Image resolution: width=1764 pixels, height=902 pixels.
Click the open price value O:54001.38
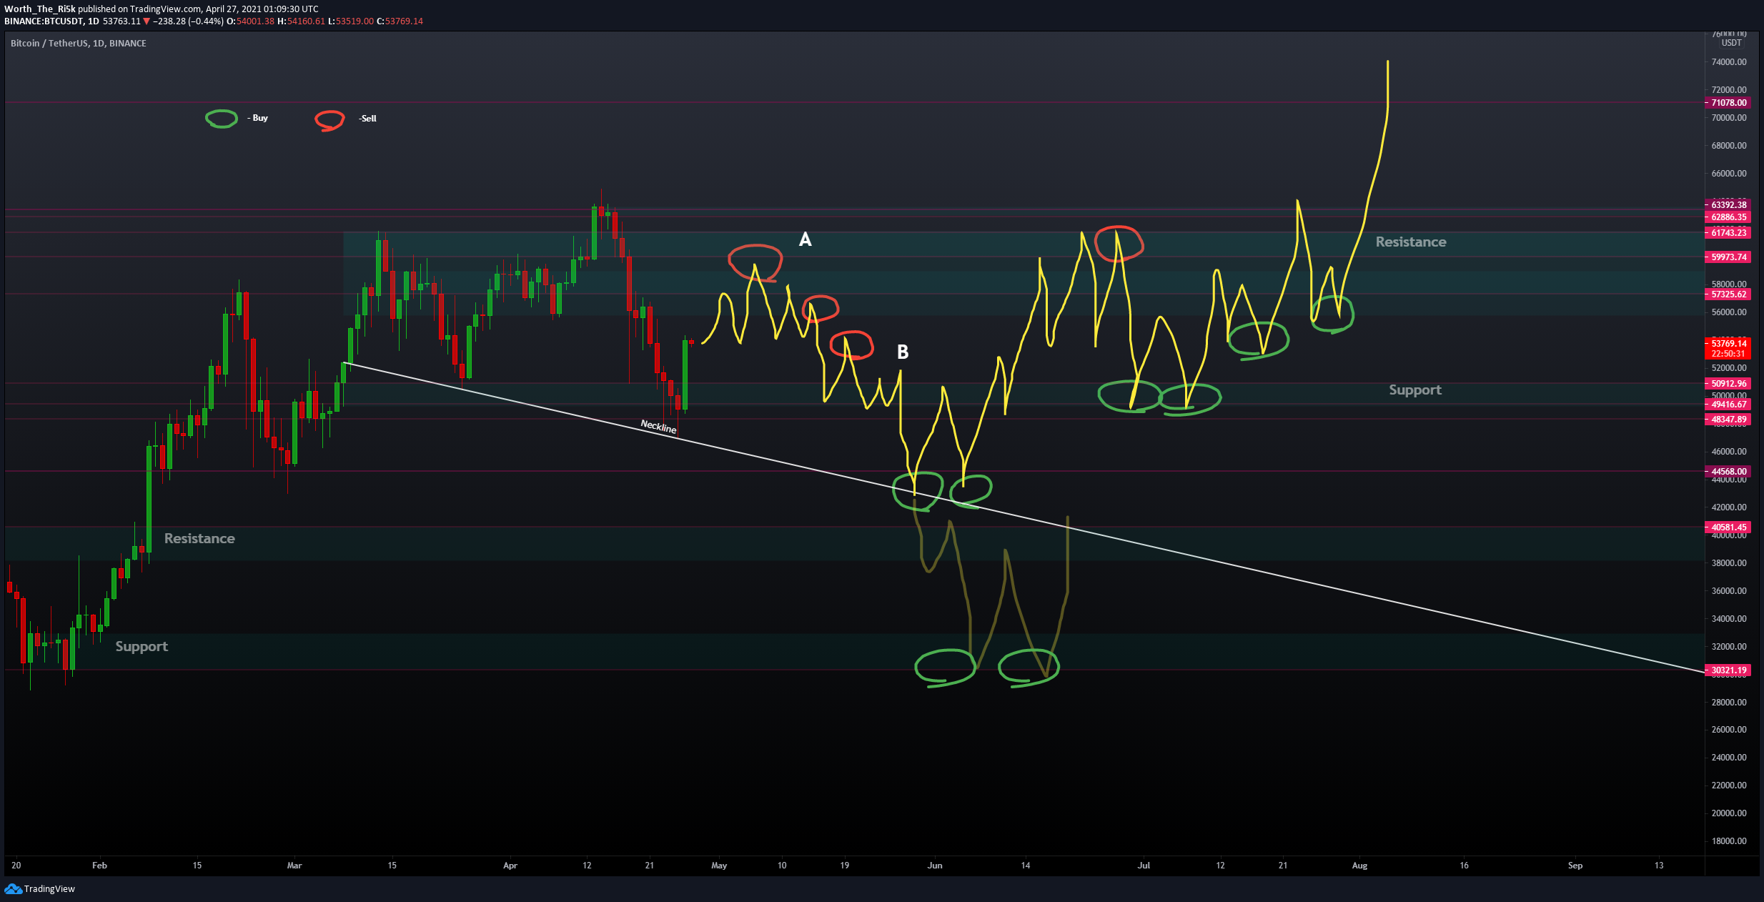pos(251,21)
